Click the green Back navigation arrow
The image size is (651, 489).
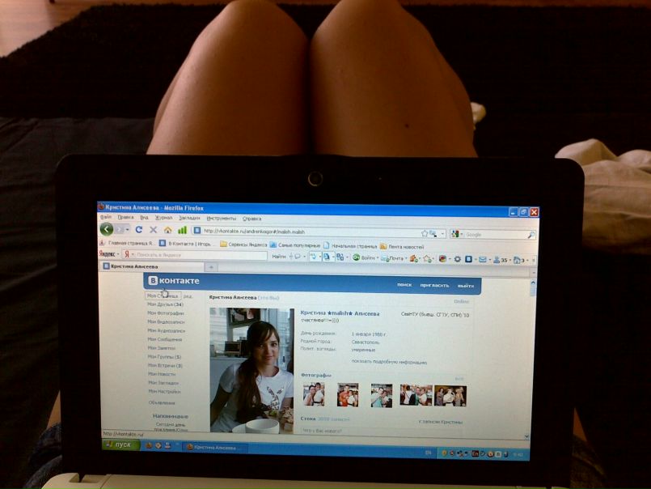[x=107, y=228]
